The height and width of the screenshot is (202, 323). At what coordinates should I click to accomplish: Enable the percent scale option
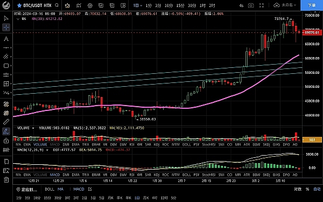pyautogui.click(x=307, y=189)
